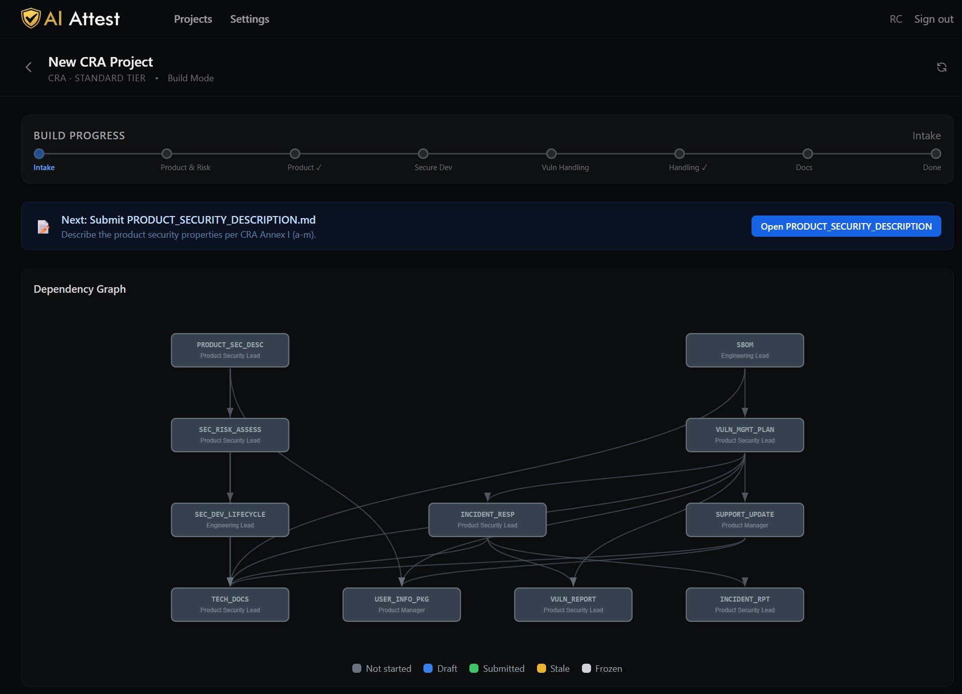Click the document icon beside the Next task
962x694 pixels.
point(43,226)
